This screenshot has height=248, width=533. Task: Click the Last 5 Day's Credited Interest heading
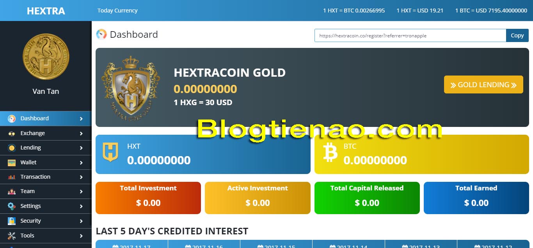(x=172, y=231)
